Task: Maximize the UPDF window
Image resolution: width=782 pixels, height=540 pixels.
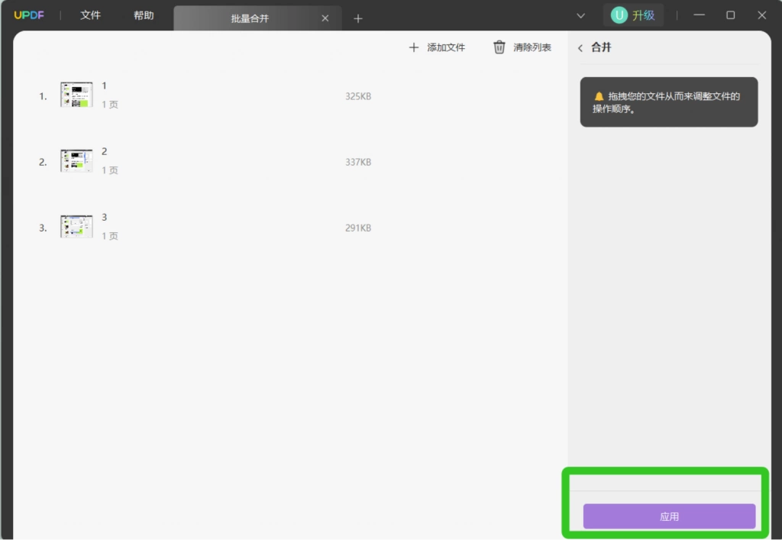Action: pos(730,15)
